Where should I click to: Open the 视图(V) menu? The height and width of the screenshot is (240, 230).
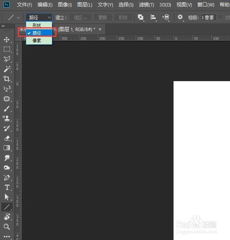pos(184,5)
